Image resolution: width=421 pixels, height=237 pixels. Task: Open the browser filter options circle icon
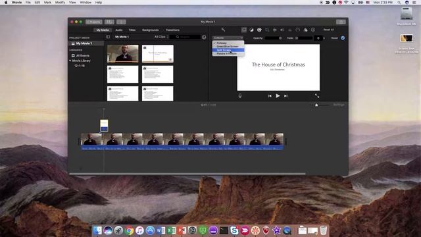click(x=204, y=37)
